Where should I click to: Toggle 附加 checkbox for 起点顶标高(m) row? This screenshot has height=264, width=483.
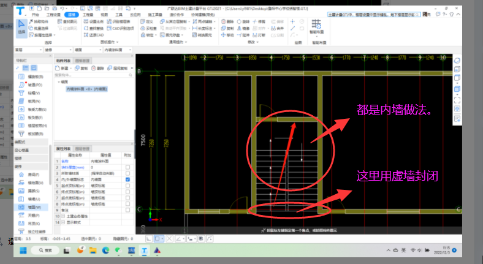127,186
